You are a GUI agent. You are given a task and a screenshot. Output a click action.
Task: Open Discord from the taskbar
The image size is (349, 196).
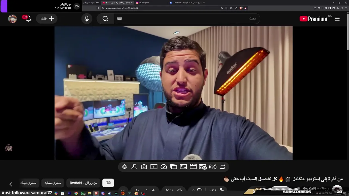coord(103,193)
